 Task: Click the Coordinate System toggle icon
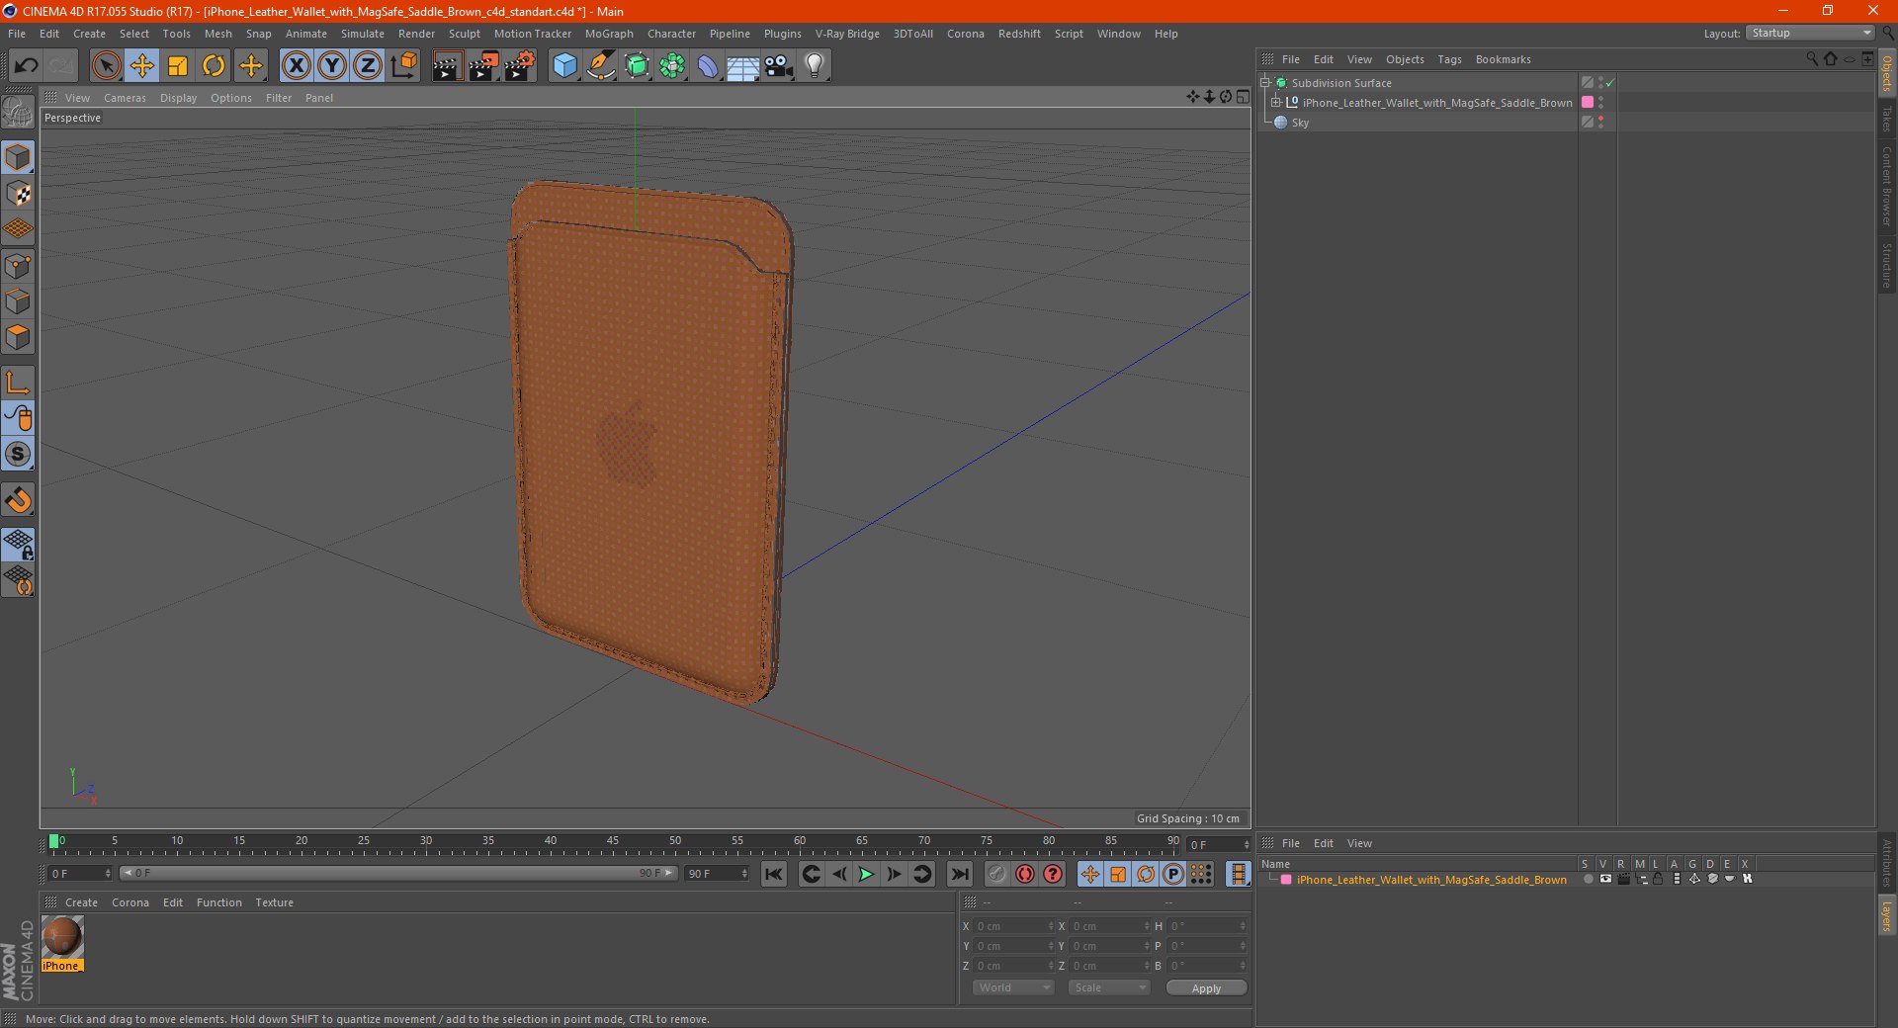[403, 66]
